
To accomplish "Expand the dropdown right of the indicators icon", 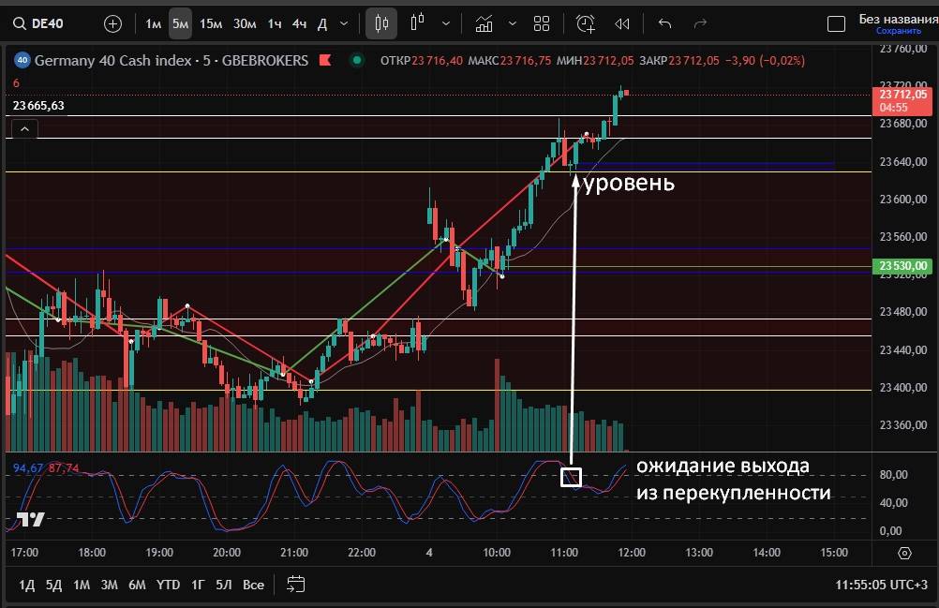I will [x=512, y=23].
